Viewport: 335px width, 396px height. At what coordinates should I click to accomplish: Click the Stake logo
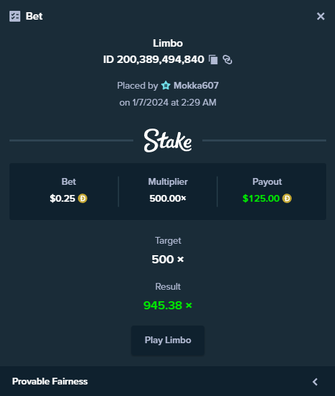tap(168, 140)
